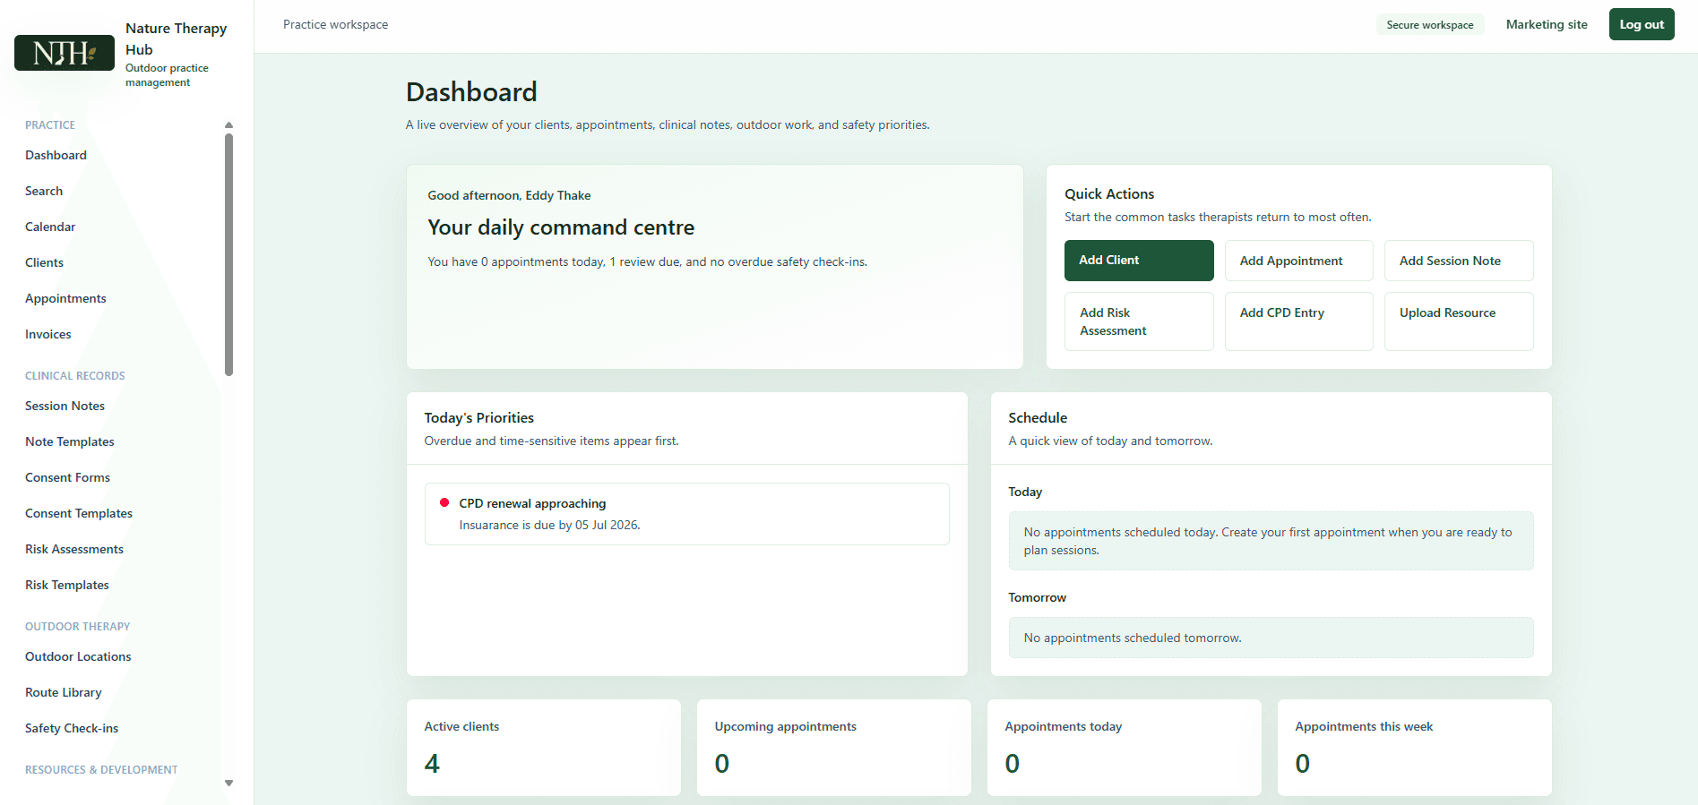Open Consent Templates
Viewport: 1698px width, 805px height.
coord(79,513)
